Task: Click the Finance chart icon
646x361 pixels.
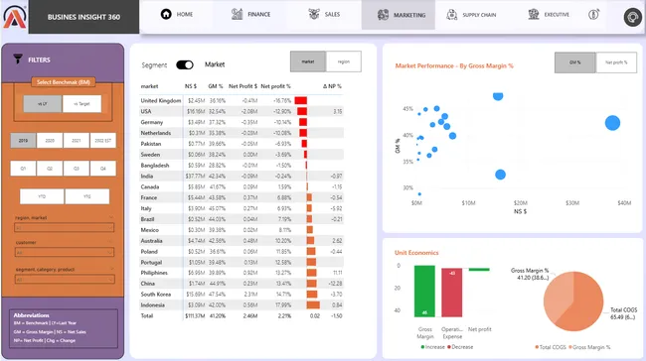Action: [237, 14]
